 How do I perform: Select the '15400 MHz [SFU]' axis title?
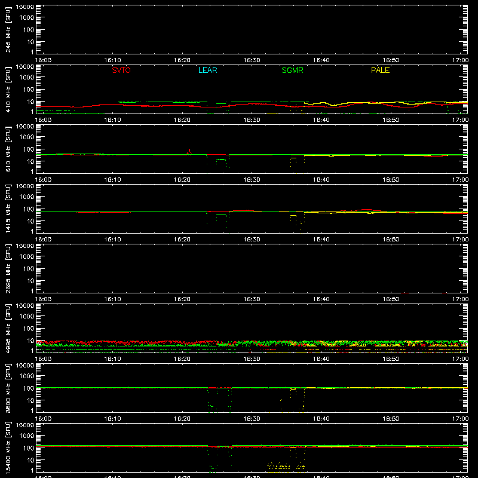[x=8, y=448]
